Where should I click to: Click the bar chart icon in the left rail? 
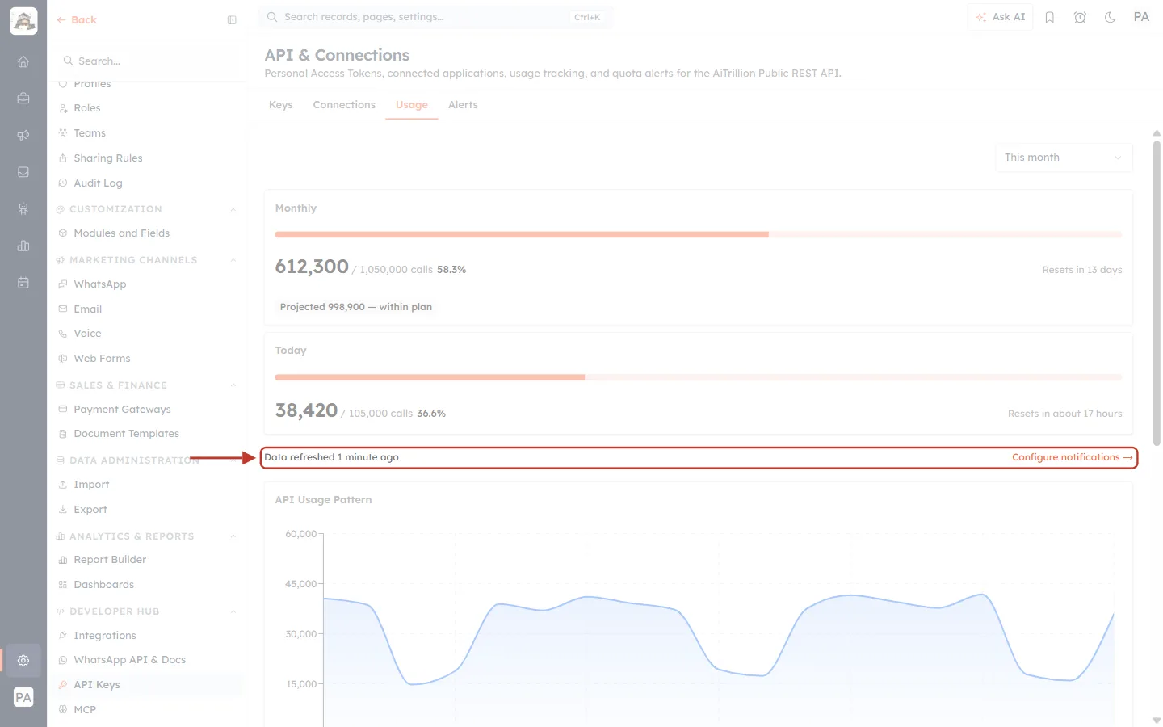pyautogui.click(x=23, y=246)
